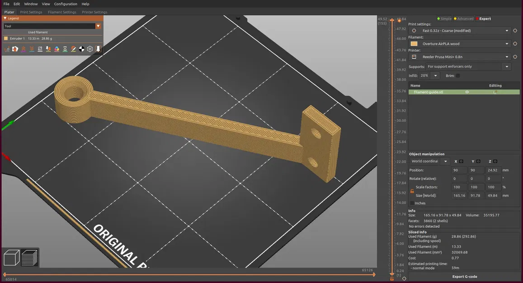Expand the Infill percentage dropdown
The image size is (523, 283).
tap(429, 76)
